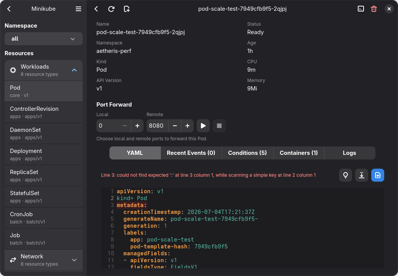Delete the pod with the trash icon

point(374,9)
